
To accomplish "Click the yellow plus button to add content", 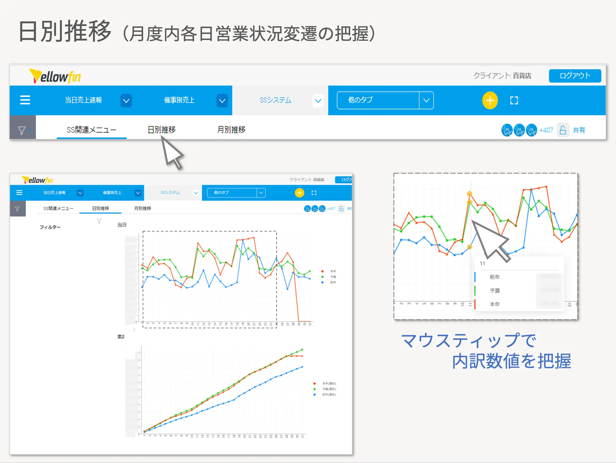I will [x=490, y=100].
